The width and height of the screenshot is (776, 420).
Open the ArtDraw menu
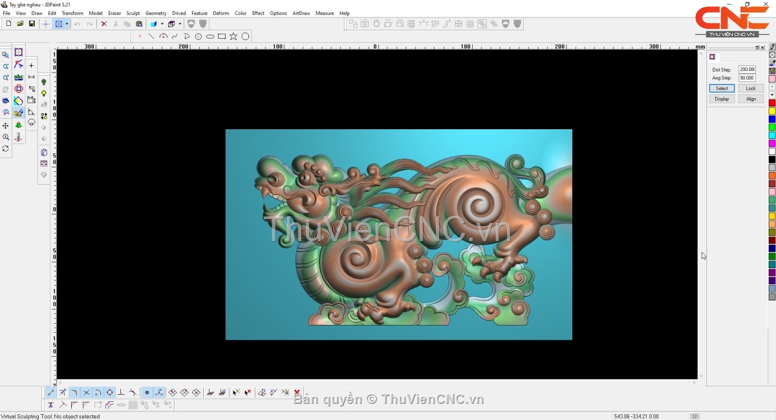point(301,13)
